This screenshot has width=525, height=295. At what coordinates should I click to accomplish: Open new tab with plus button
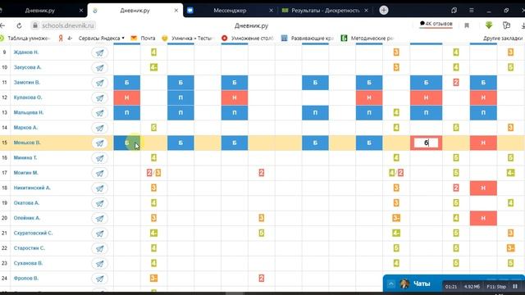384,10
